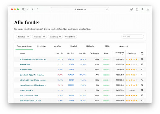Switch to the Utveckling tab
The image size is (160, 114).
click(41, 46)
